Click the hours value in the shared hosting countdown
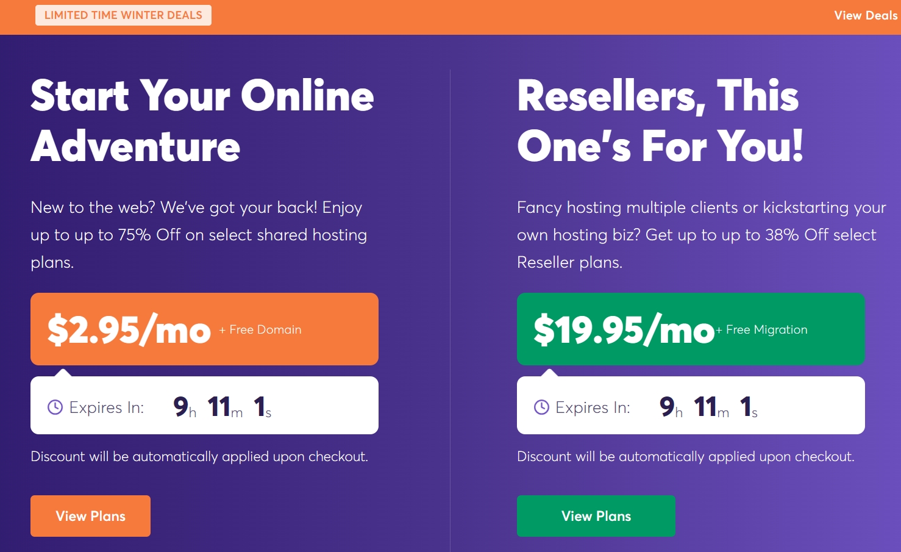The image size is (901, 552). tap(181, 406)
